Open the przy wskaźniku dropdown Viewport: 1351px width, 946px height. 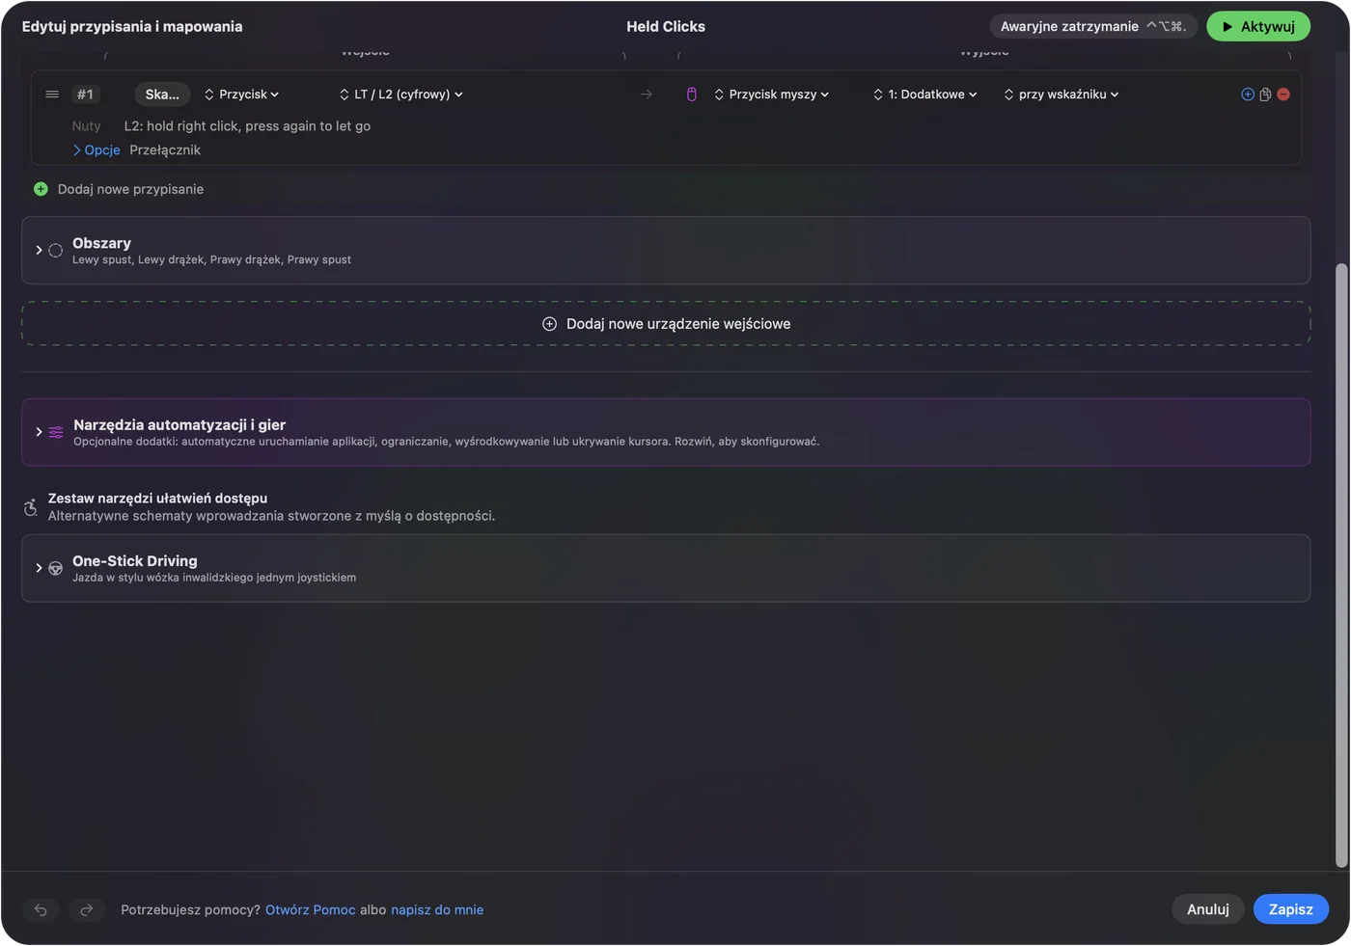tap(1061, 95)
